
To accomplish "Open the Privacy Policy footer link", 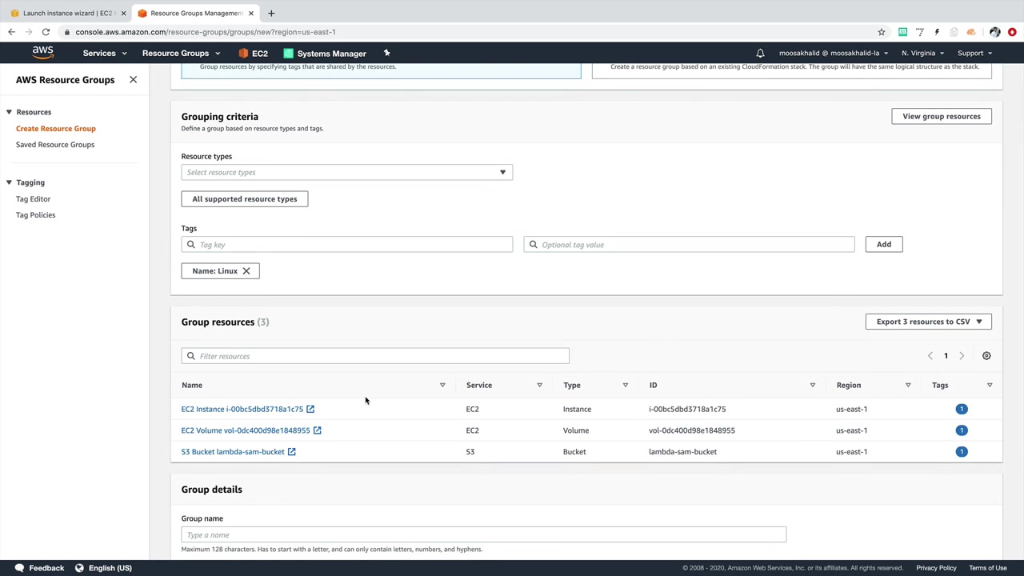I will click(x=936, y=568).
